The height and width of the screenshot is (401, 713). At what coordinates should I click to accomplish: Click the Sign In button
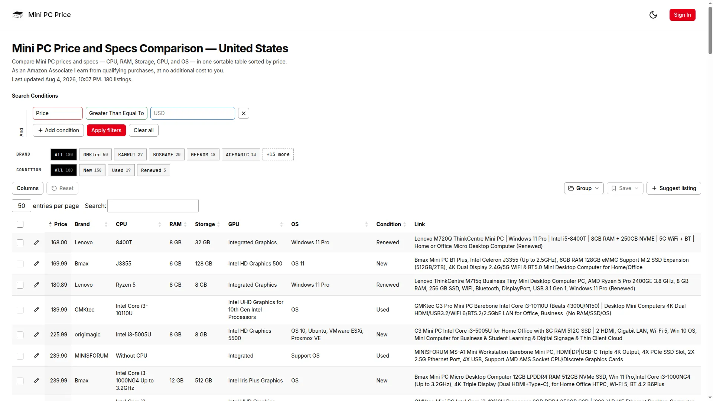click(x=683, y=15)
